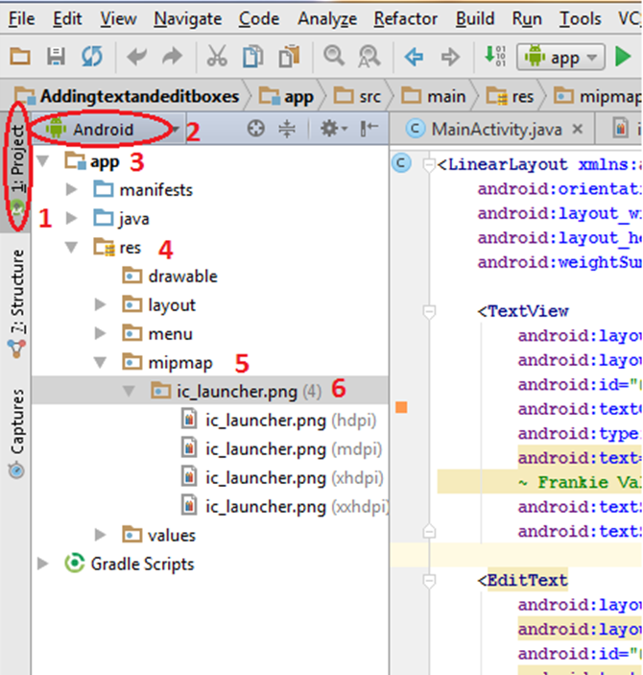Close the MainActivity.java tab

tap(578, 129)
